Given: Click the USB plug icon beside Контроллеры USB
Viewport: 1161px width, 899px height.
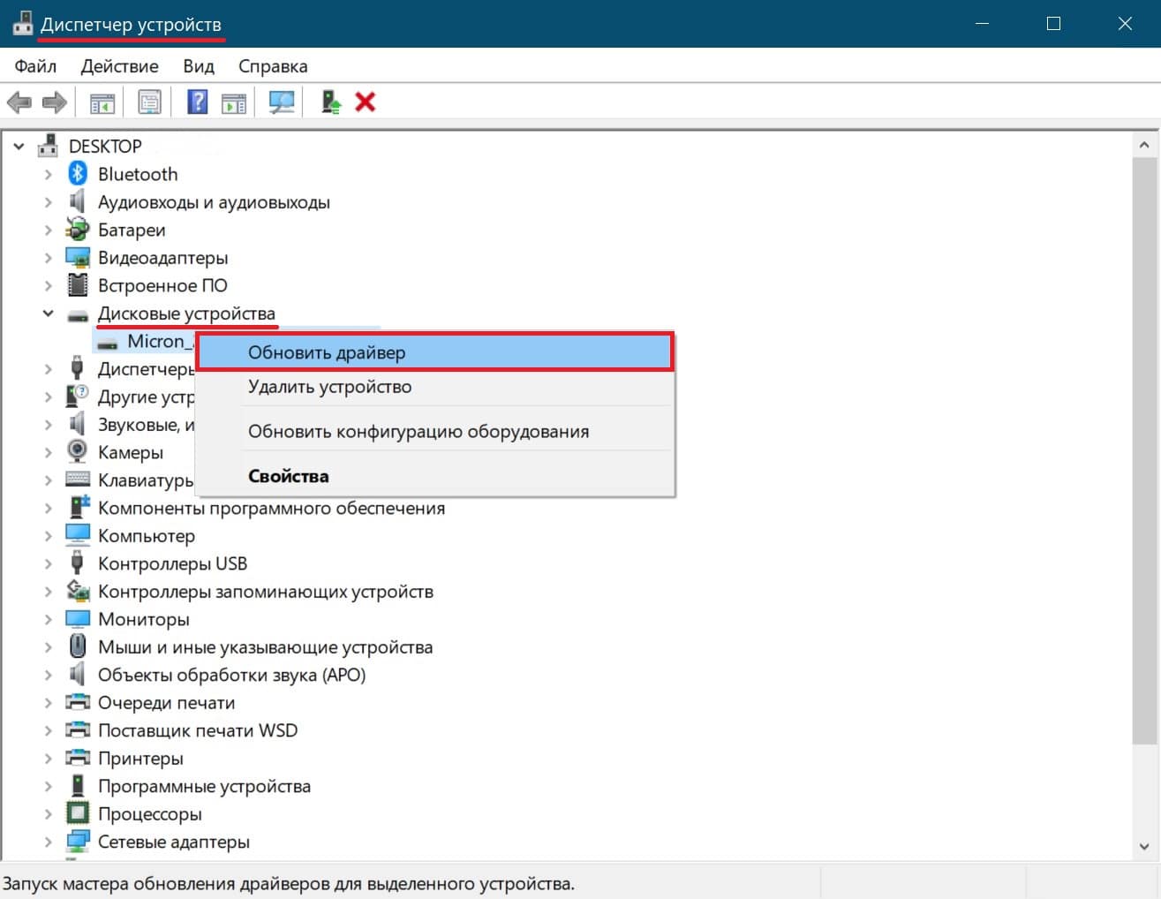Looking at the screenshot, I should tap(78, 563).
